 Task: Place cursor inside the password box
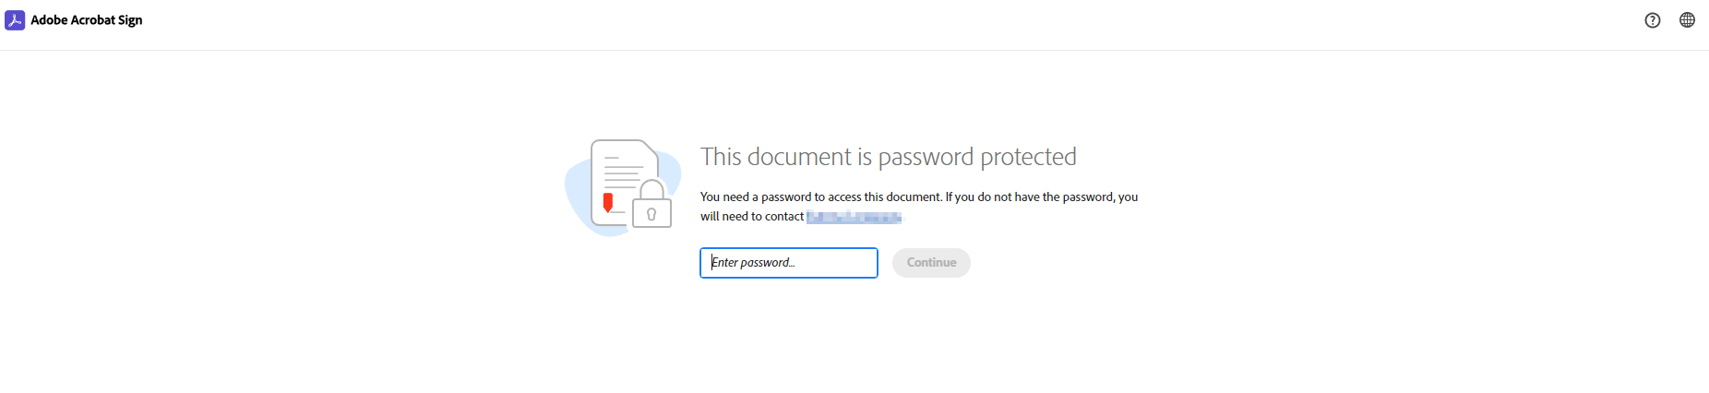[x=789, y=263]
